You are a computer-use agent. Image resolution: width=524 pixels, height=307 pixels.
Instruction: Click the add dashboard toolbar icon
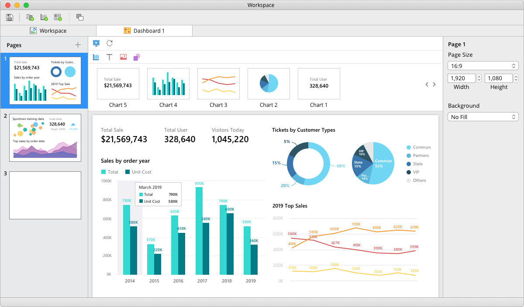pos(58,17)
